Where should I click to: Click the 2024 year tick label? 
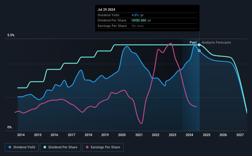(x=189, y=135)
